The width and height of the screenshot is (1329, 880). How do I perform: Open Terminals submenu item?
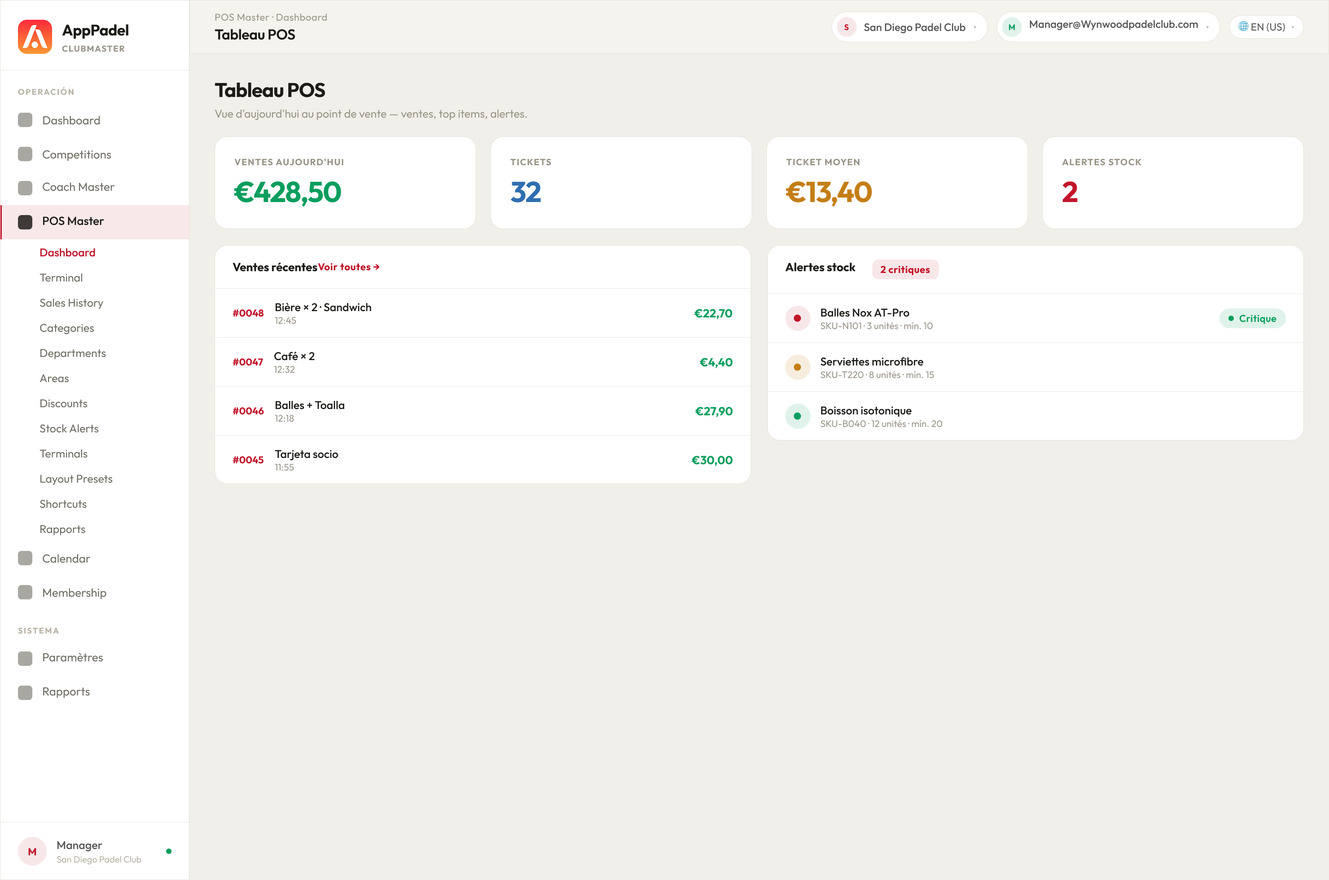pos(63,454)
